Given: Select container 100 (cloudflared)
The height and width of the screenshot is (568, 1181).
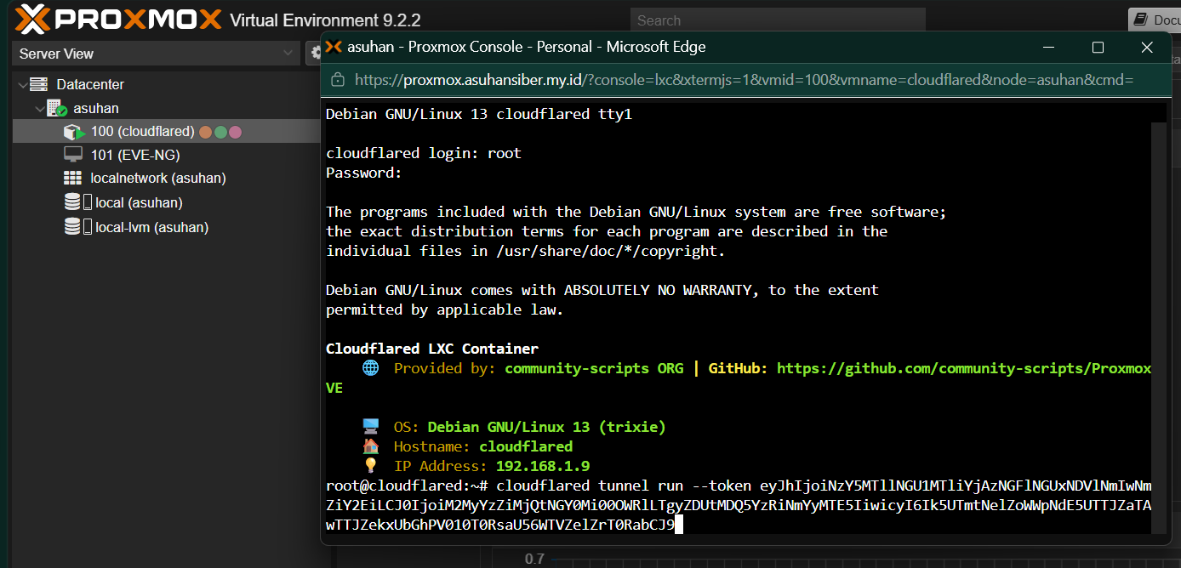Looking at the screenshot, I should [x=143, y=132].
